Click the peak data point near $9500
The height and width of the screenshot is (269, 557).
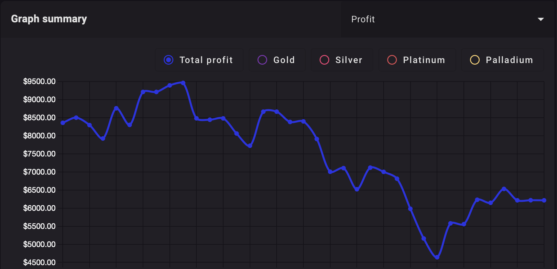click(183, 82)
